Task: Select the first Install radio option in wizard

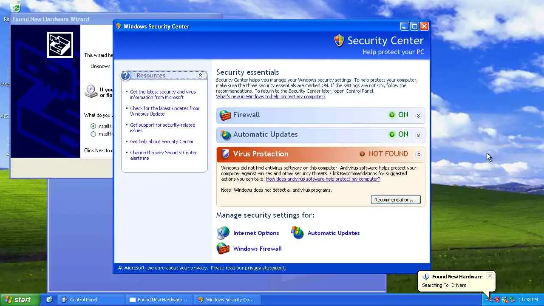Action: pyautogui.click(x=93, y=126)
